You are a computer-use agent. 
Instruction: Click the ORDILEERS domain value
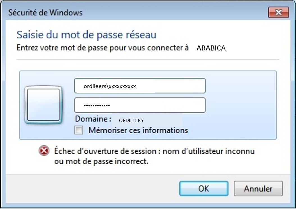pos(131,120)
